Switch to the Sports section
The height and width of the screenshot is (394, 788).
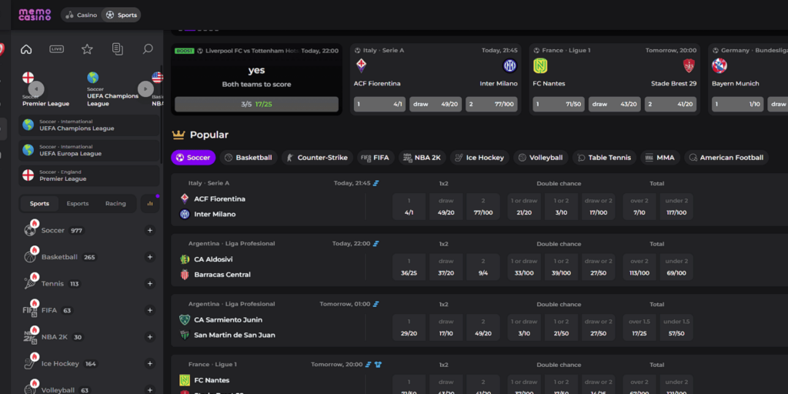pos(121,15)
